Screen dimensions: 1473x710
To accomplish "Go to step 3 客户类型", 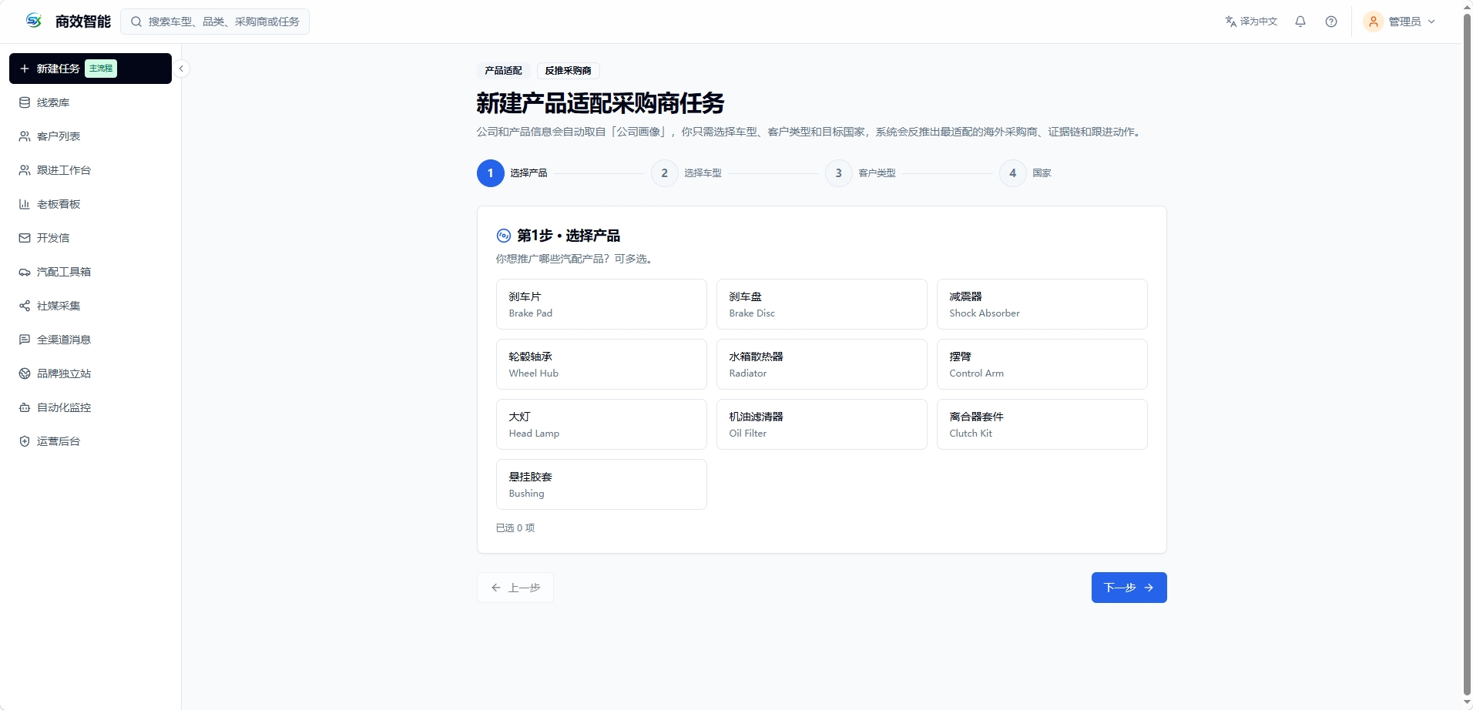I will (861, 173).
